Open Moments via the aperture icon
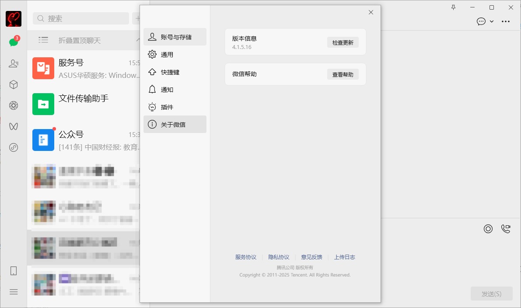Image resolution: width=521 pixels, height=308 pixels. (13, 105)
